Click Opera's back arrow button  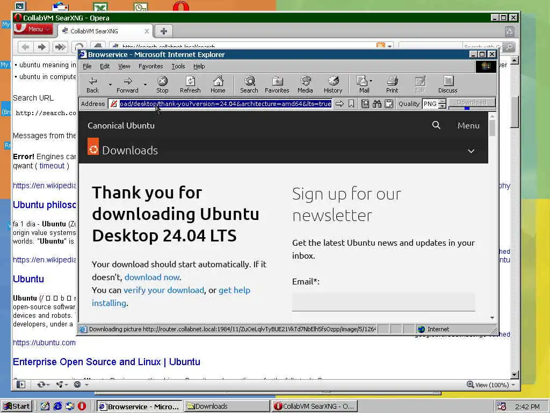[x=26, y=47]
